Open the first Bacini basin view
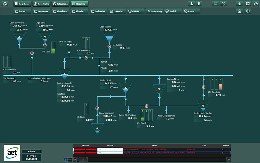This screenshot has height=163, width=260. coord(22,11)
